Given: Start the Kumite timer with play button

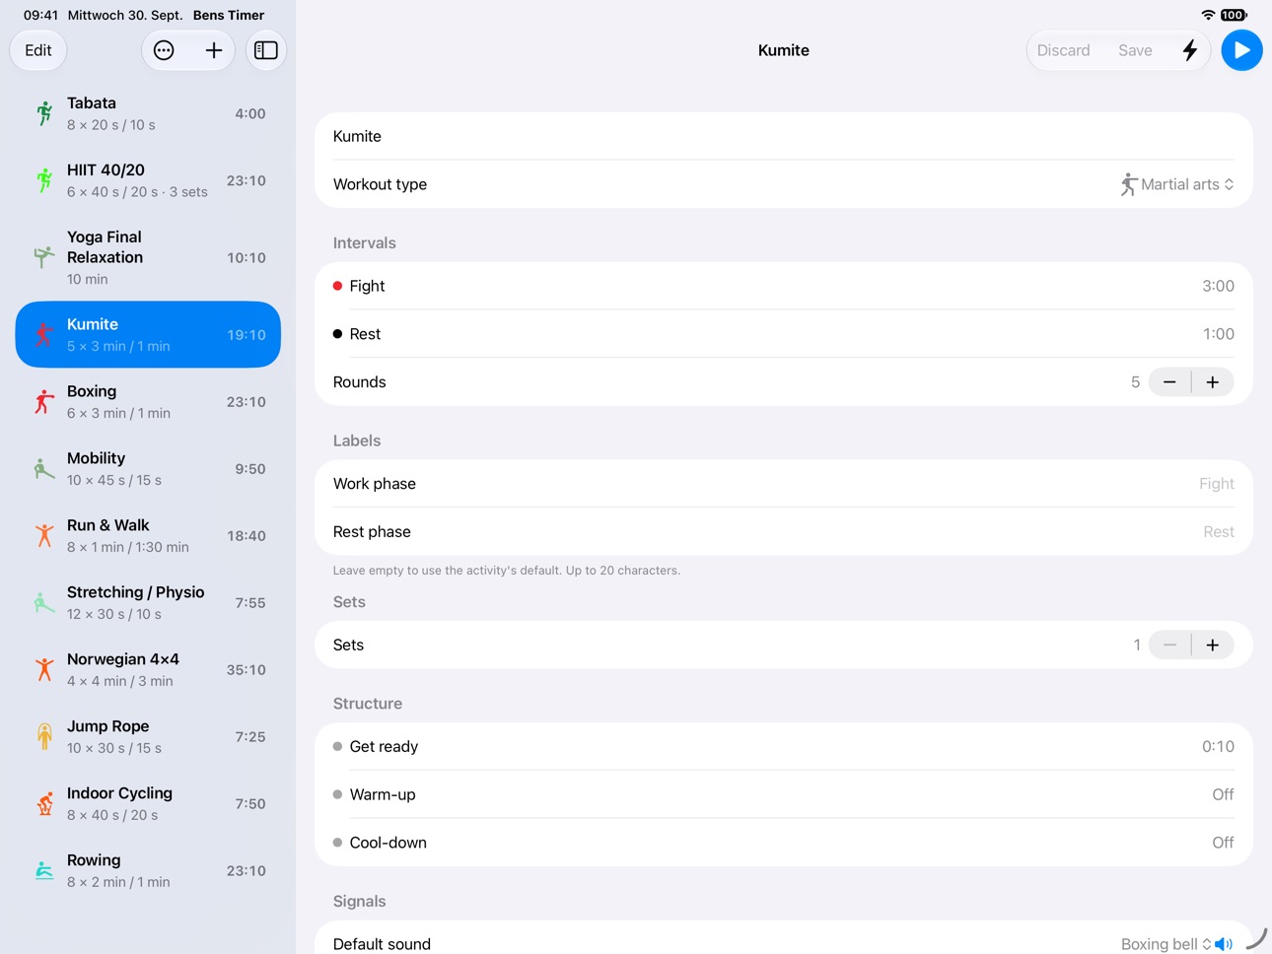Looking at the screenshot, I should point(1241,50).
